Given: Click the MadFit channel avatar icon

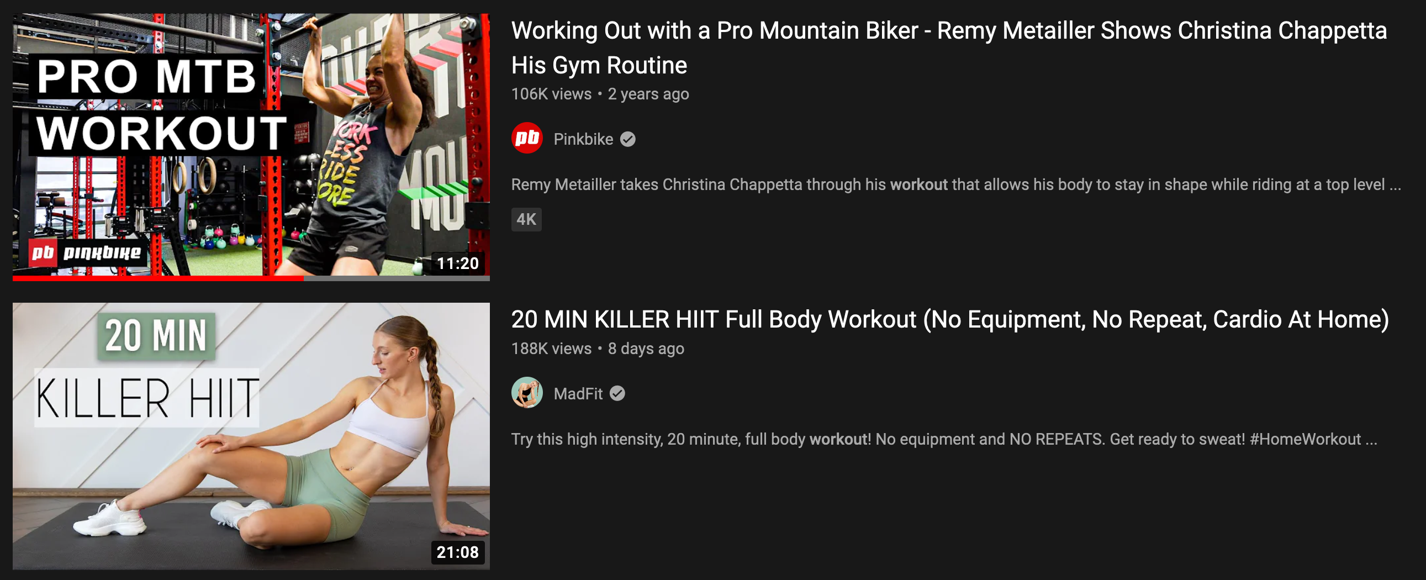Looking at the screenshot, I should pos(526,393).
